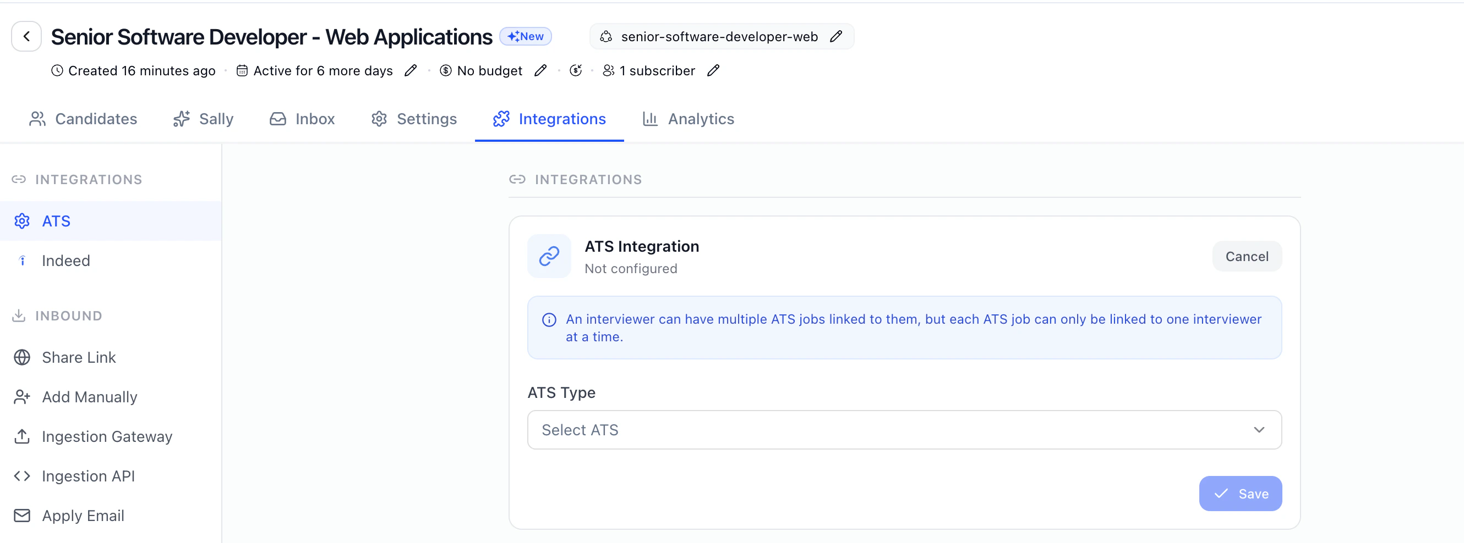Open the Analytics tab

pos(688,119)
